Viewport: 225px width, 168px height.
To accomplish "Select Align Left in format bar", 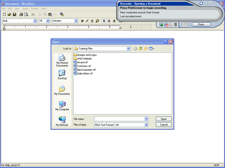I will (104, 21).
